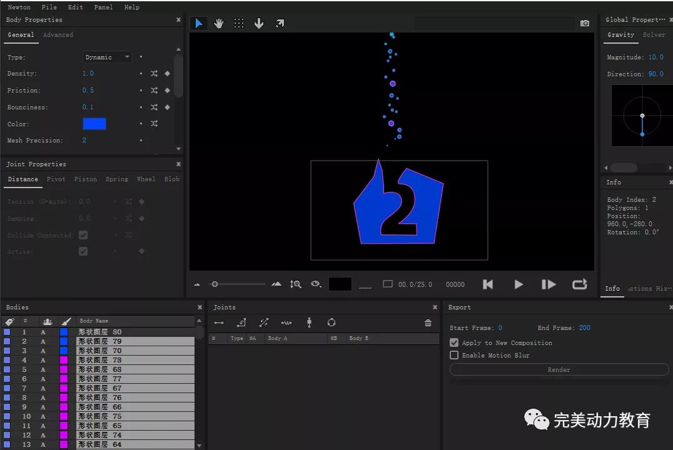Click the loop playback icon

tap(579, 284)
